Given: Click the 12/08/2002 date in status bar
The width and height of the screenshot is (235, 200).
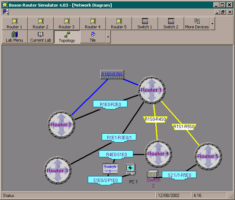Looking at the screenshot, I should click(169, 196).
